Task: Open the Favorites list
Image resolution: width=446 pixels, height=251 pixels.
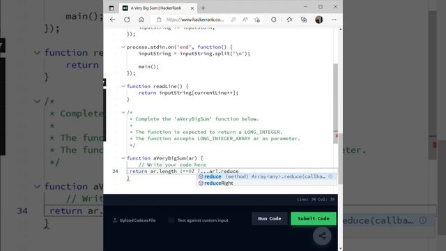Action: tap(290, 20)
